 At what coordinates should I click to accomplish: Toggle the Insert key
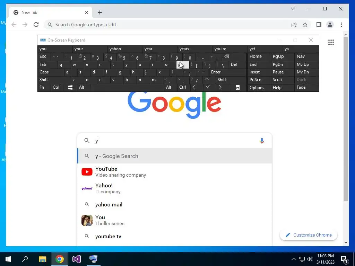click(259, 72)
